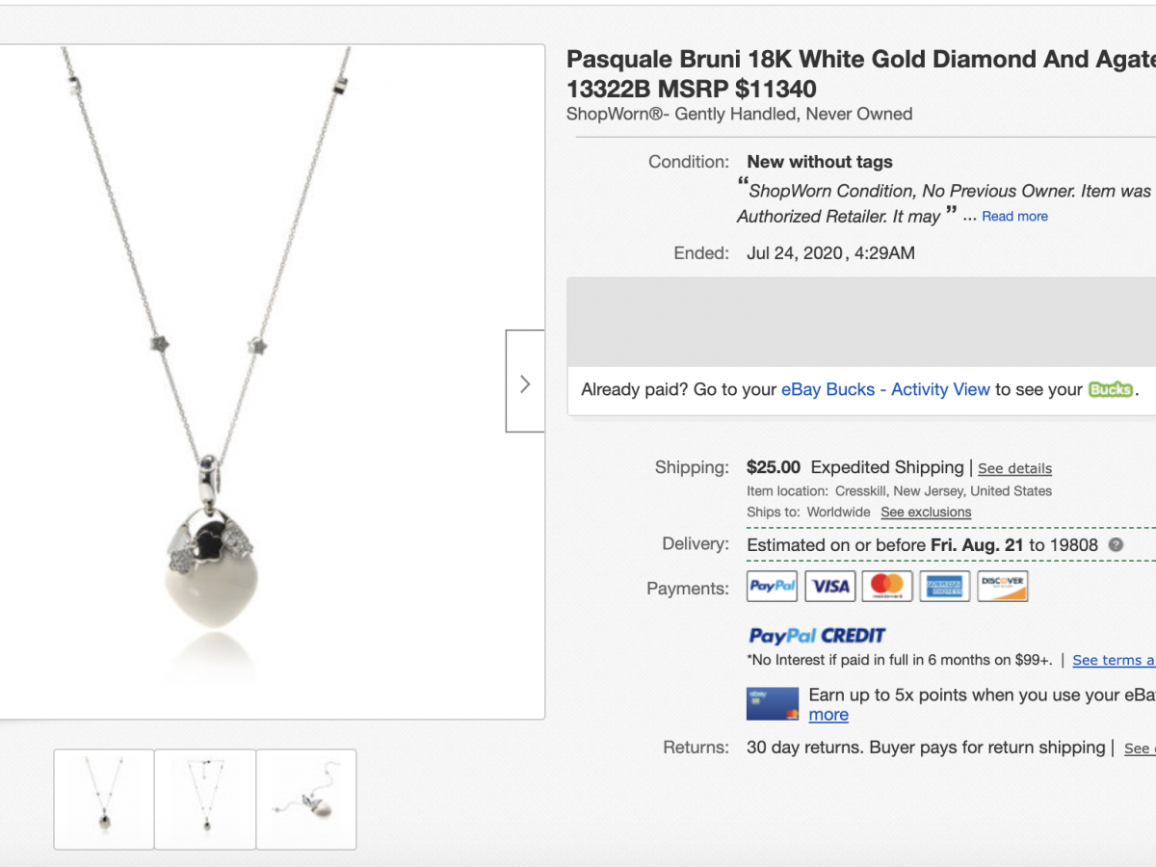Select the first necklace thumbnail
This screenshot has width=1156, height=867.
click(103, 799)
